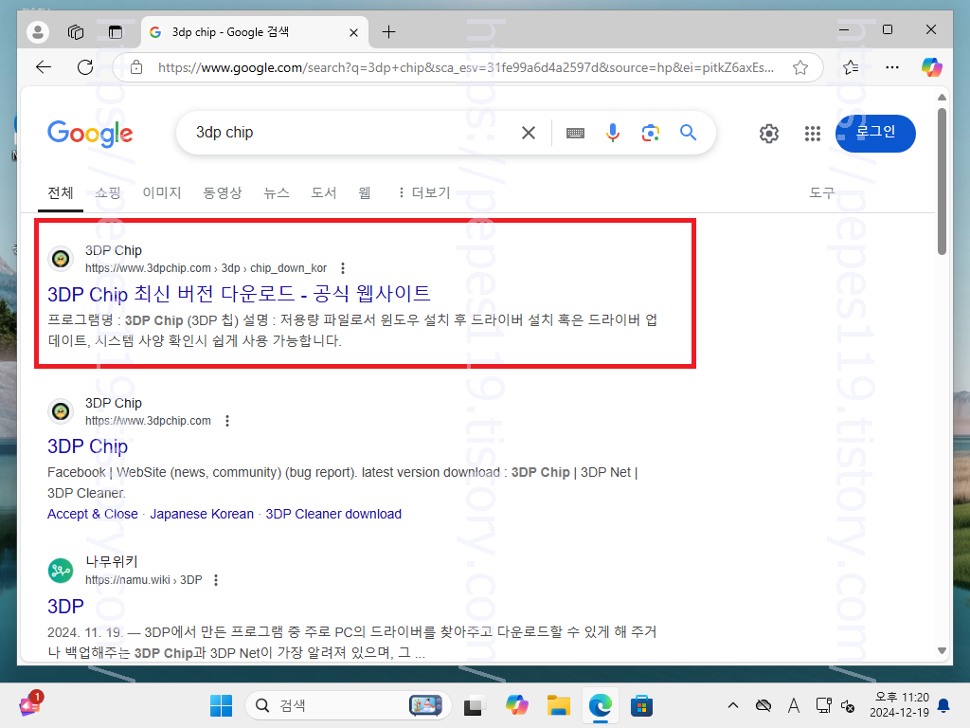Open the on-screen keyboard input tool
The width and height of the screenshot is (970, 728).
pos(575,133)
